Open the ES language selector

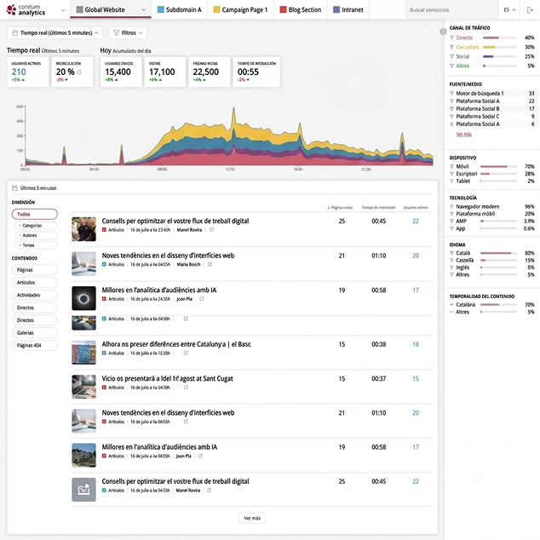click(x=509, y=9)
